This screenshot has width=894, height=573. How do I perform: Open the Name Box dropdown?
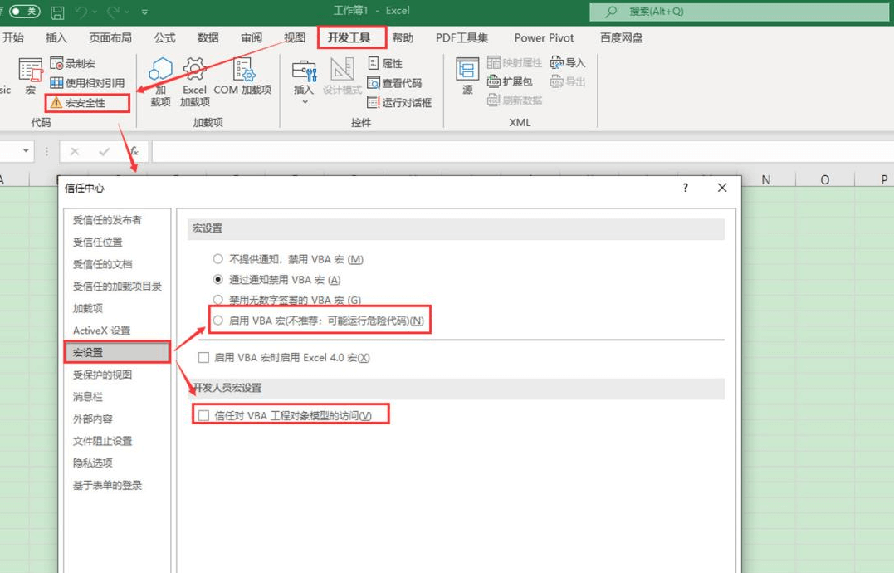click(26, 150)
